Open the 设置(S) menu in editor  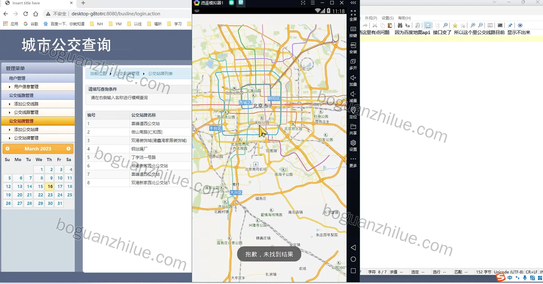[388, 18]
